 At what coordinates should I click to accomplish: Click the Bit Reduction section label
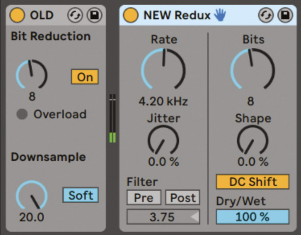coord(51,36)
